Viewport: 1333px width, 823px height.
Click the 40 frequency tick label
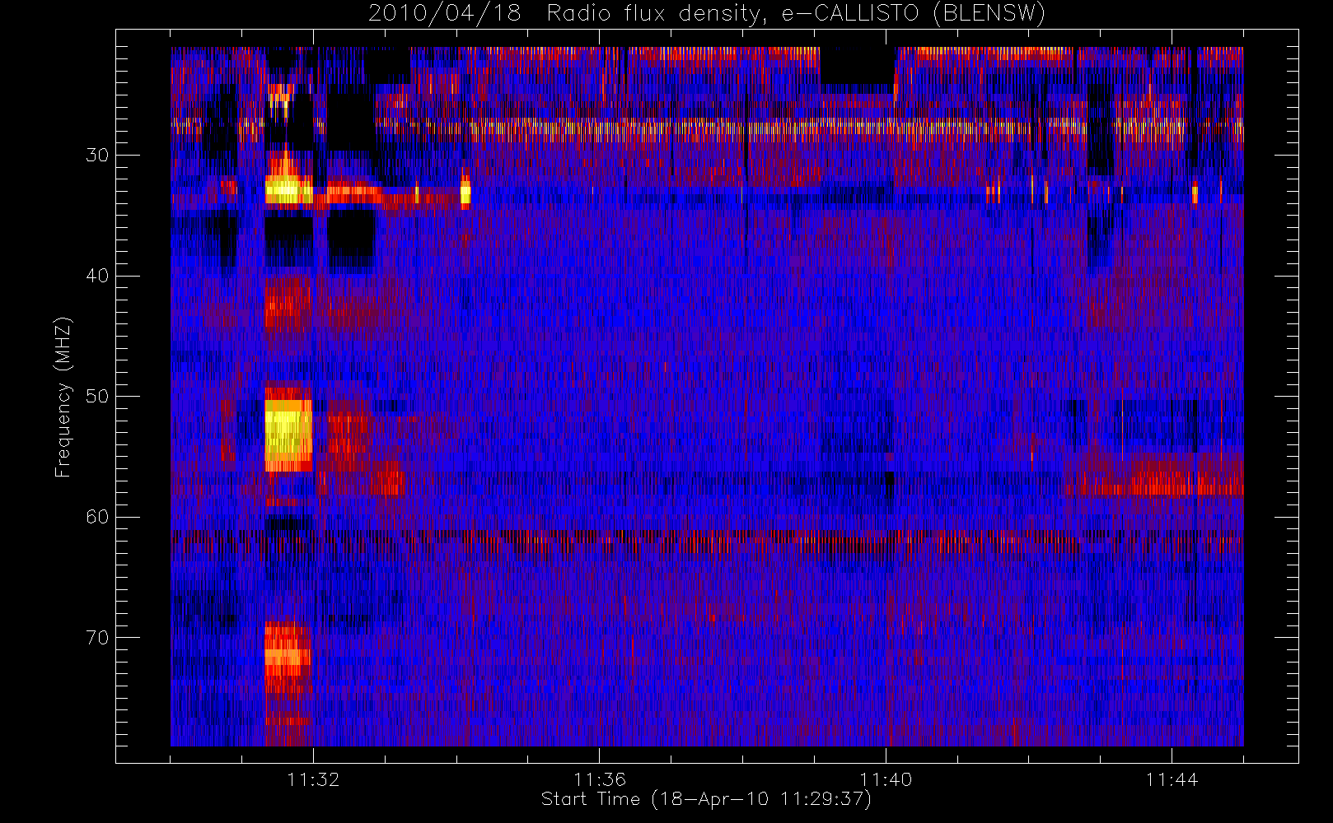point(96,276)
